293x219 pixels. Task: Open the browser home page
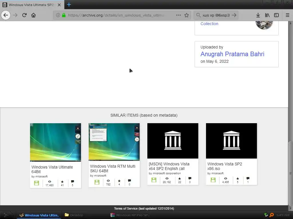(x=33, y=15)
